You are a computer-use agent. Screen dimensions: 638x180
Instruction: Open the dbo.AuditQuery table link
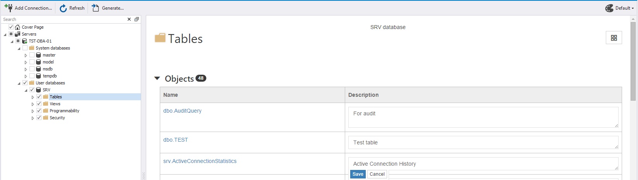click(182, 111)
